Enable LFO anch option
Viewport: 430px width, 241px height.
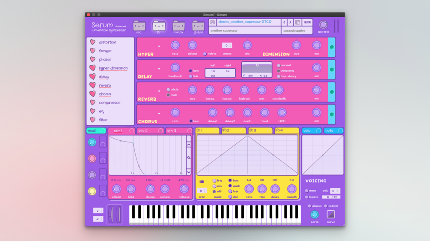pyautogui.click(x=230, y=186)
